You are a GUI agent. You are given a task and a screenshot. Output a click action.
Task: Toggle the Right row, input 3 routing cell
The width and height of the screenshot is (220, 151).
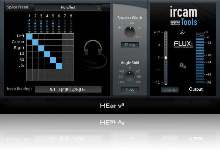41,48
